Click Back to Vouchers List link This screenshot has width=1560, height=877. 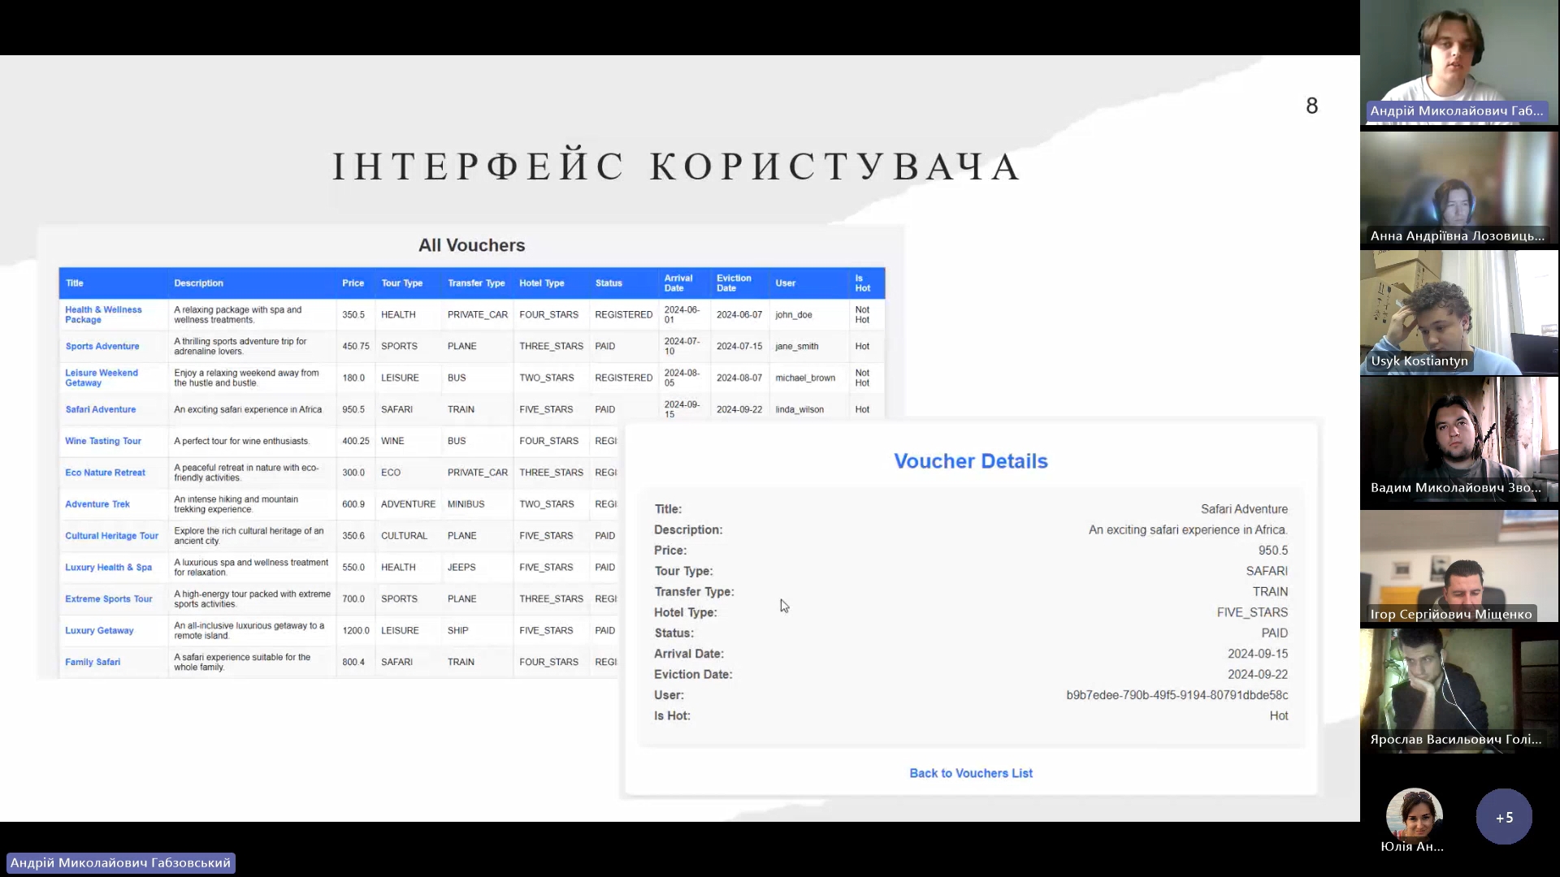(x=971, y=773)
